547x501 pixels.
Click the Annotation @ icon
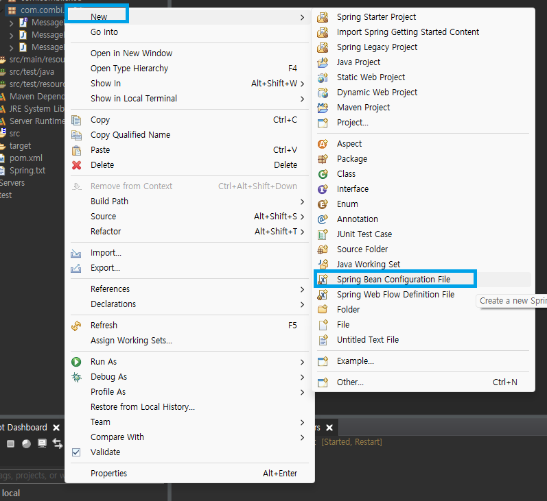point(323,219)
